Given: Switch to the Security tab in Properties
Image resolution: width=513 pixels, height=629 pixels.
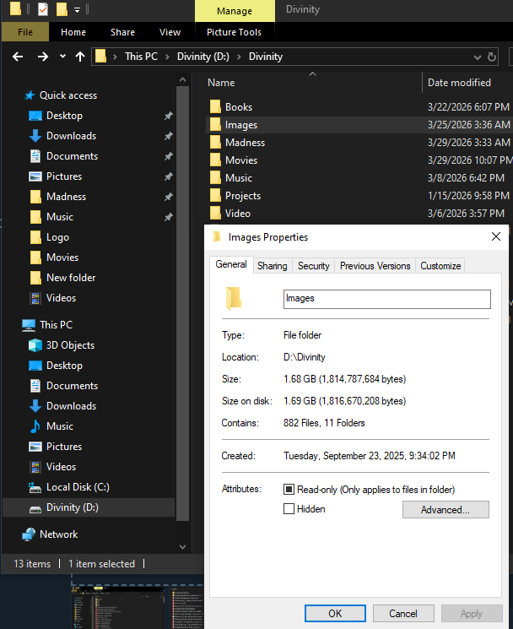Looking at the screenshot, I should coord(313,266).
